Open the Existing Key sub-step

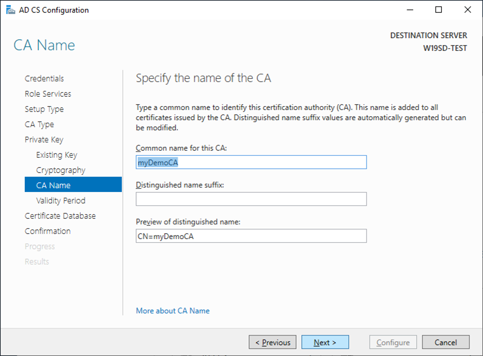[x=57, y=155]
